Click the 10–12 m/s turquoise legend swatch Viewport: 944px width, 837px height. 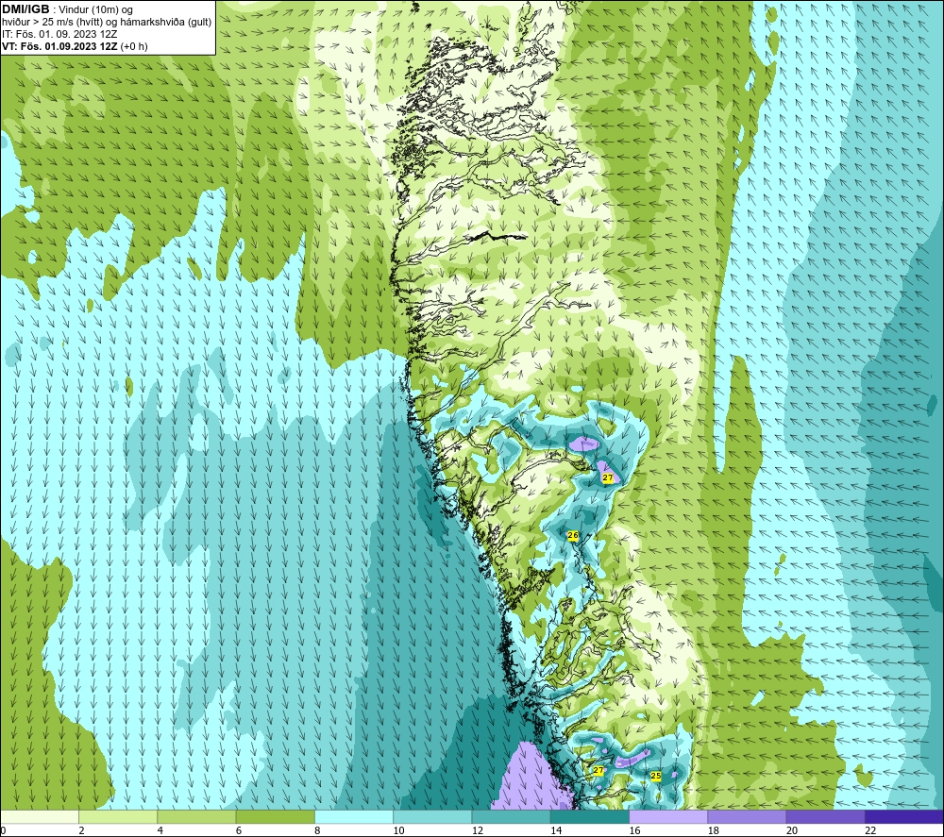coord(432,816)
